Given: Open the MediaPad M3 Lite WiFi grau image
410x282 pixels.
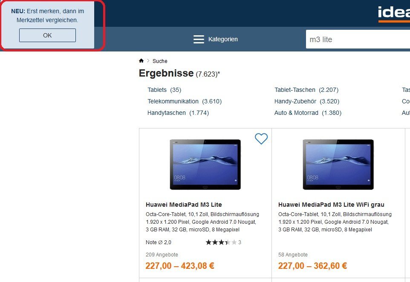Looking at the screenshot, I should [338, 164].
